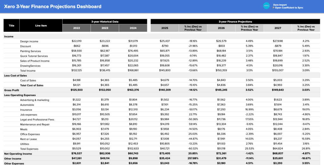Click the 3-year Historical Data header
Screen dimensions: 324x165
pos(105,22)
